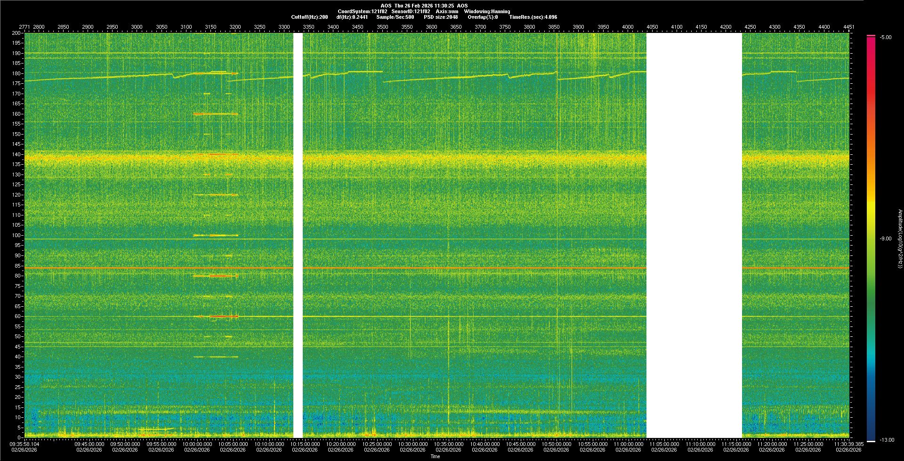
Task: Click the wide white data gap region
Action: 694,235
